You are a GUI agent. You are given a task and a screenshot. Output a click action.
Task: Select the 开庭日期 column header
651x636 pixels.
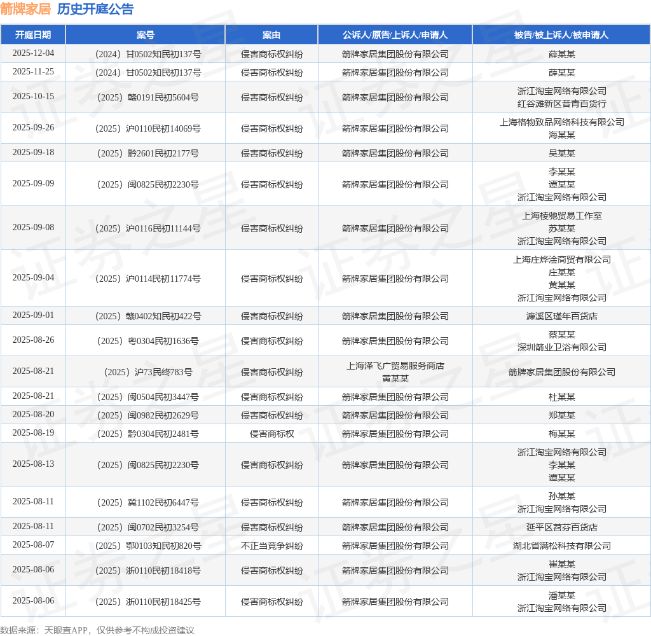[33, 35]
